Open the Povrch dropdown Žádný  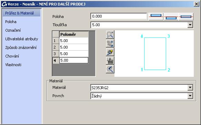click(190, 96)
